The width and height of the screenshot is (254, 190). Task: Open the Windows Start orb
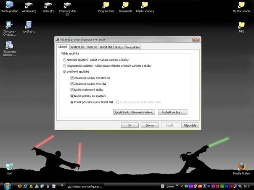pos(7,186)
